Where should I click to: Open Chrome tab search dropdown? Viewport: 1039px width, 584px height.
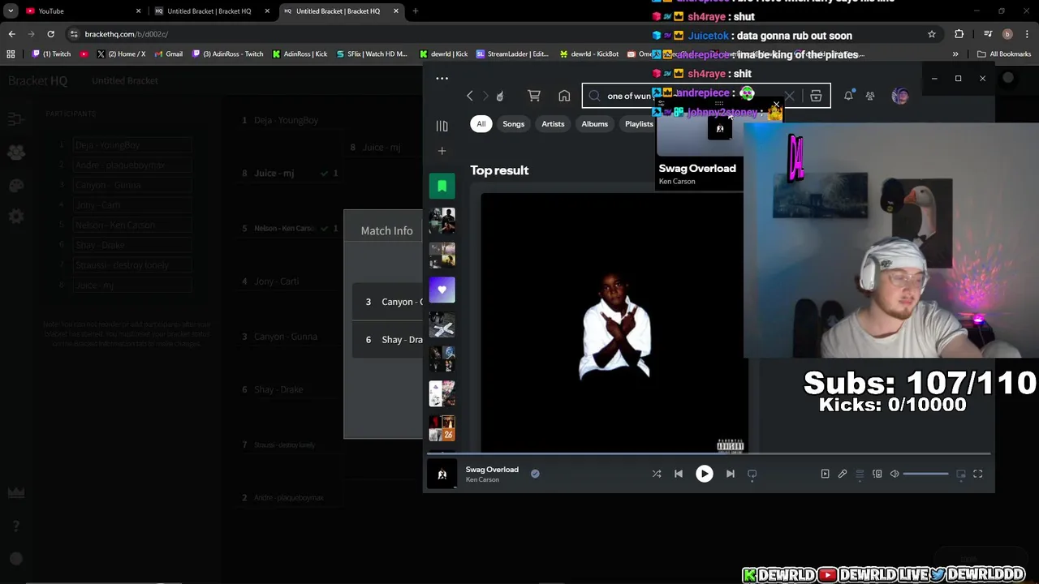[x=11, y=11]
